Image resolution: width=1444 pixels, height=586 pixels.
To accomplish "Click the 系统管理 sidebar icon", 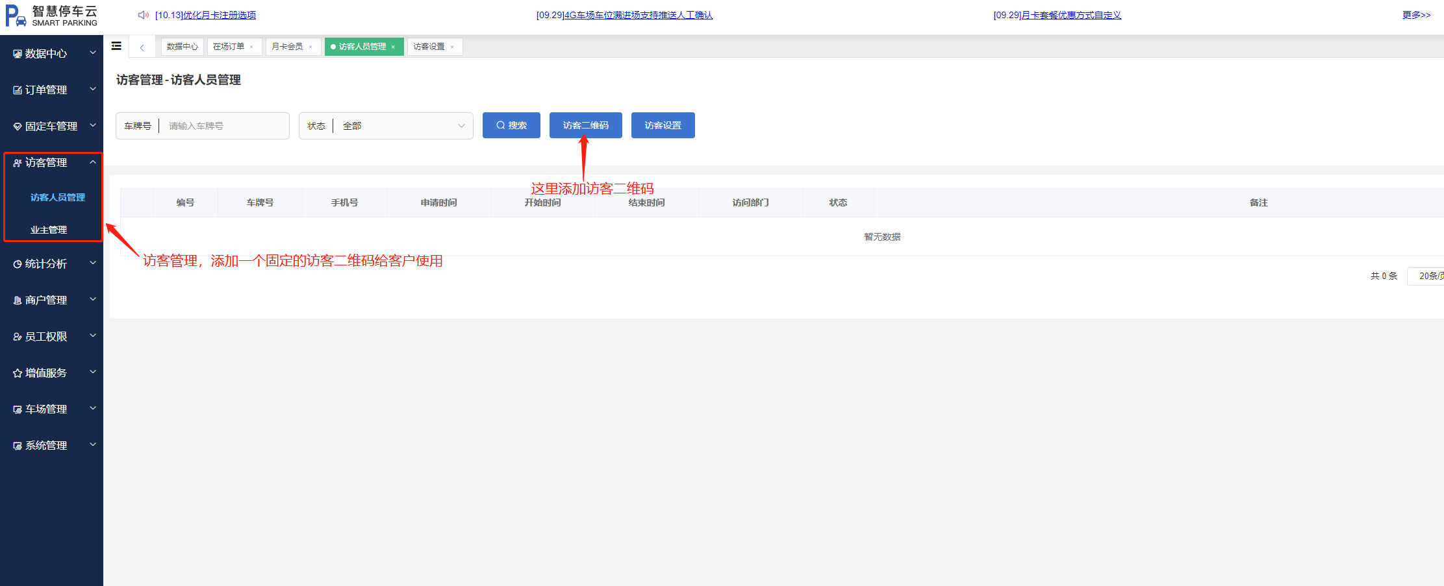I will (x=18, y=446).
